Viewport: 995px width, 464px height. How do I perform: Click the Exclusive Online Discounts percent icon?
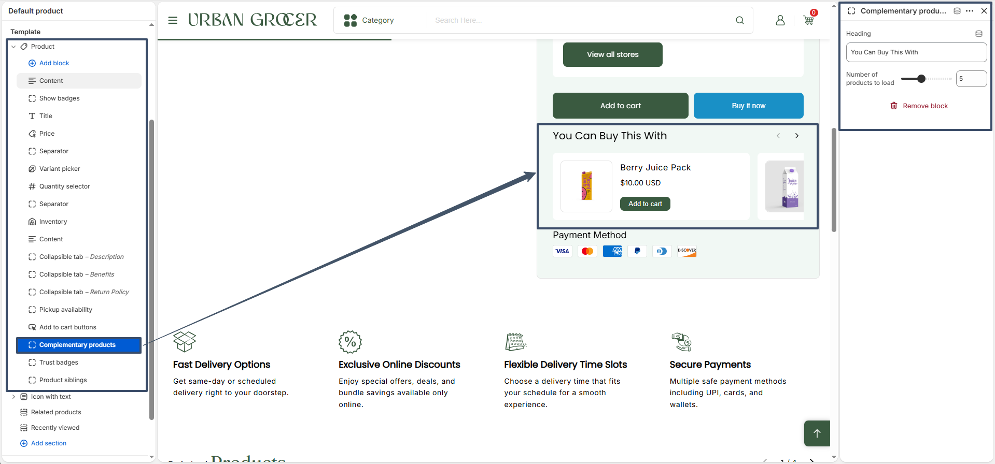(x=350, y=342)
